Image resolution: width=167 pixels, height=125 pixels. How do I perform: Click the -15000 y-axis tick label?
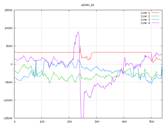click(8, 118)
